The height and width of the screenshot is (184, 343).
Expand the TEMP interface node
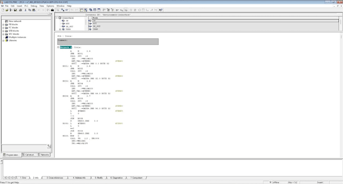point(60,29)
